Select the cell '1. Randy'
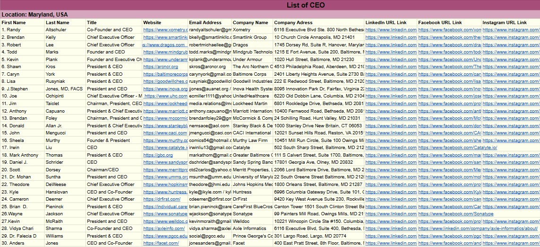 click(x=22, y=30)
